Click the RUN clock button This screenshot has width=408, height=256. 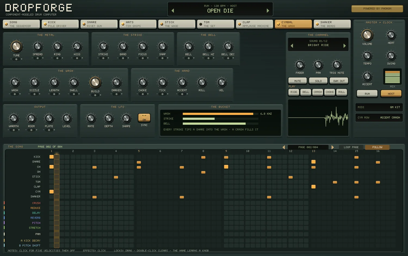(367, 94)
